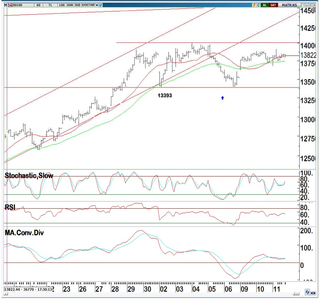
Task: Click the M logo icon at top-left
Action: [5, 5]
